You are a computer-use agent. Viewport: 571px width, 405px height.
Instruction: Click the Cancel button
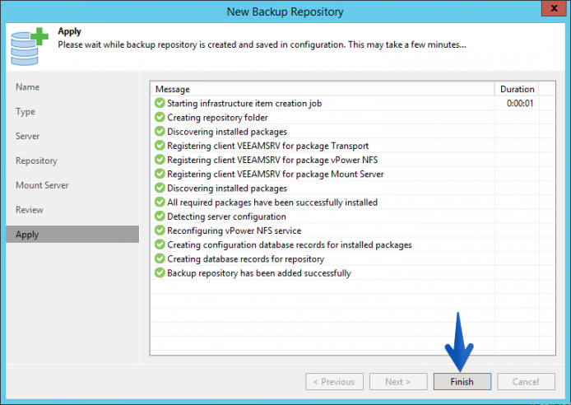(526, 381)
